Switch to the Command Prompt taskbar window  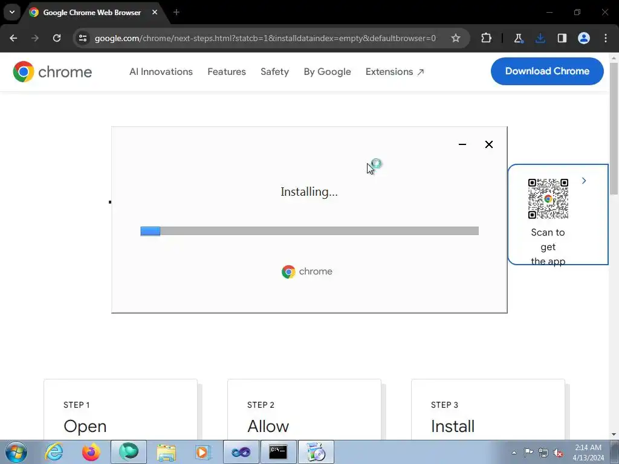coord(278,452)
